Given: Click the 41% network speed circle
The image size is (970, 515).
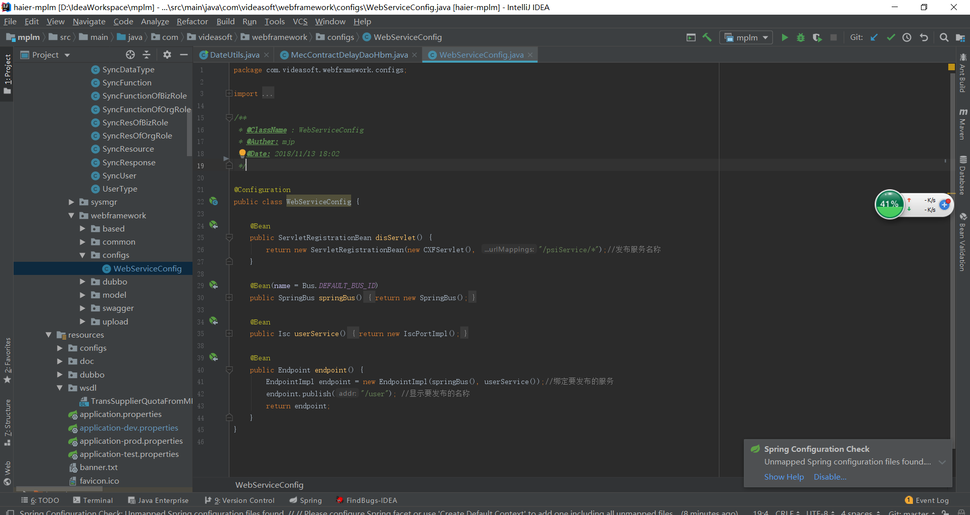Looking at the screenshot, I should pos(890,204).
